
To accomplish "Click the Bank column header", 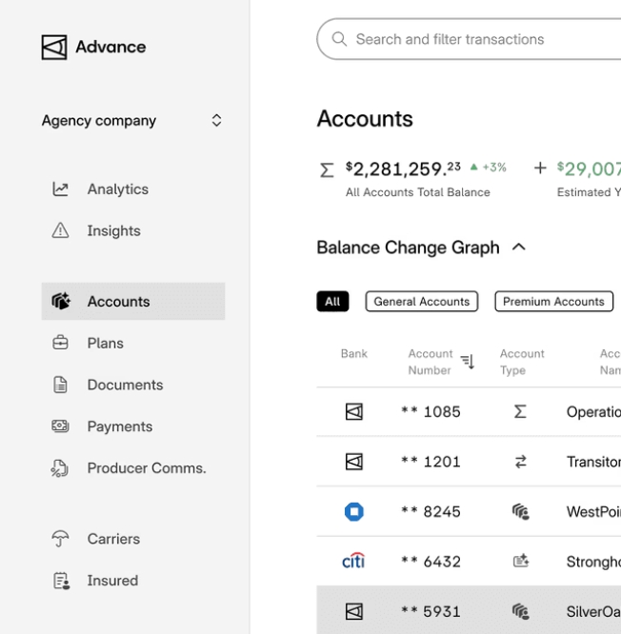I will 354,354.
